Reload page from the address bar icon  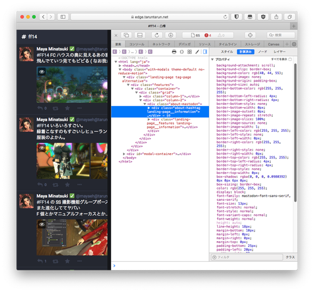[x=225, y=17]
